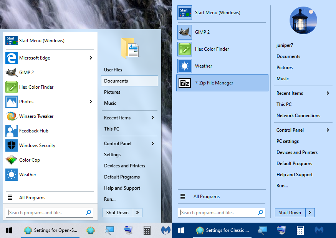Click the Windows Start button on the dark taskbar

[x=181, y=230]
